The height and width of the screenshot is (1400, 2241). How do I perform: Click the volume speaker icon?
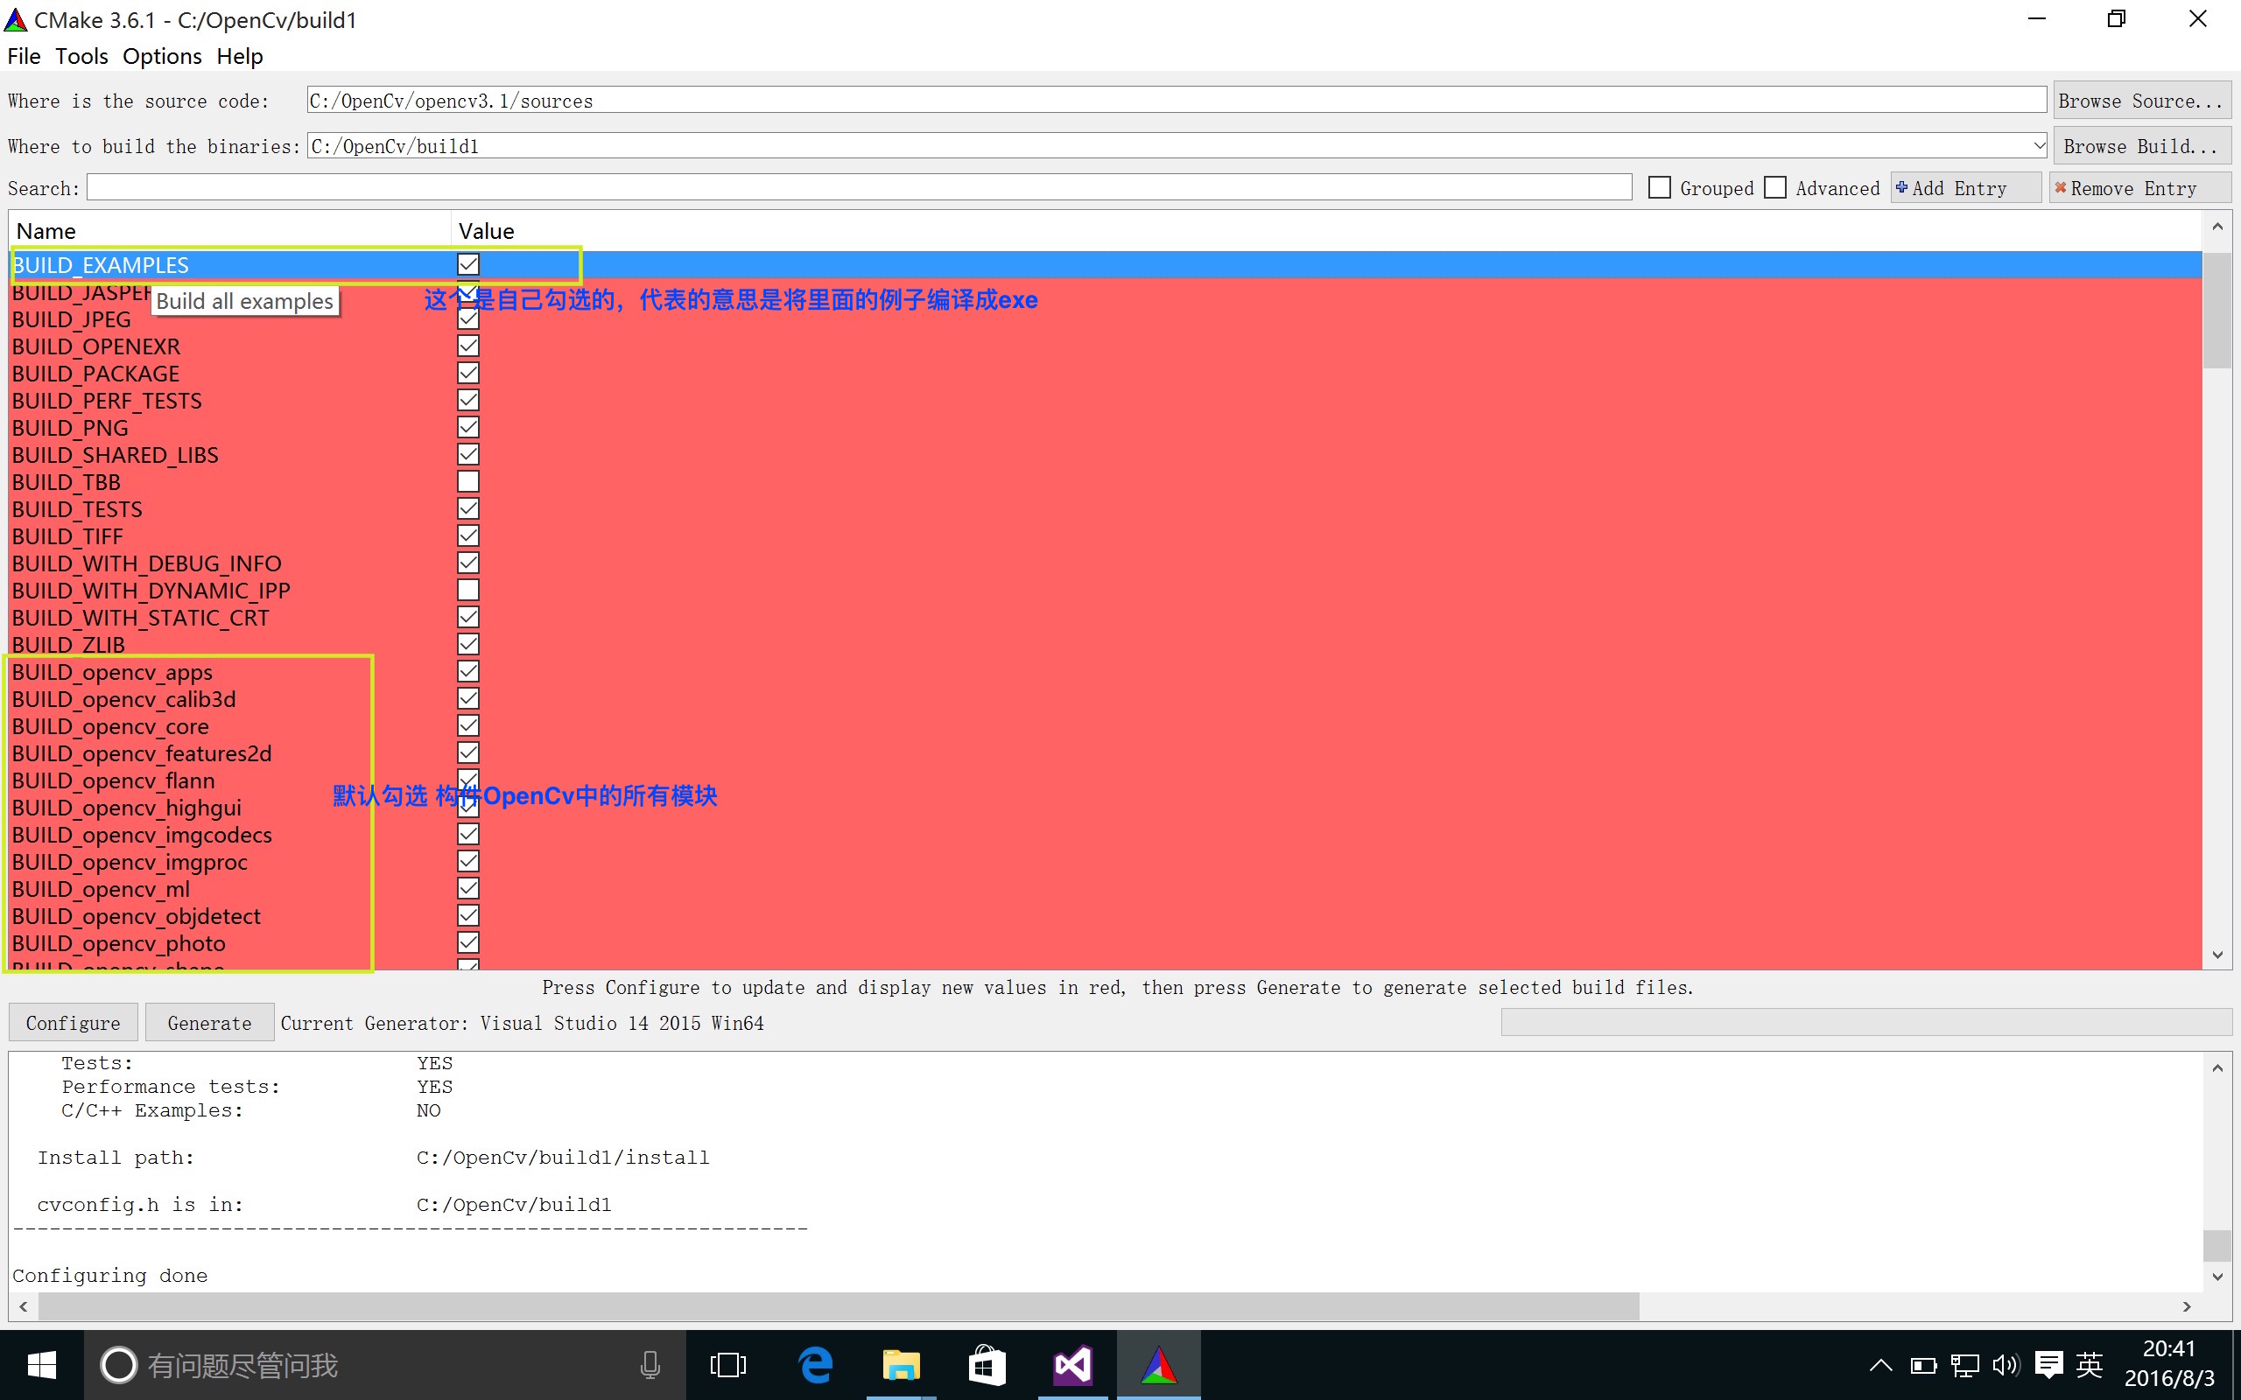(x=2006, y=1365)
